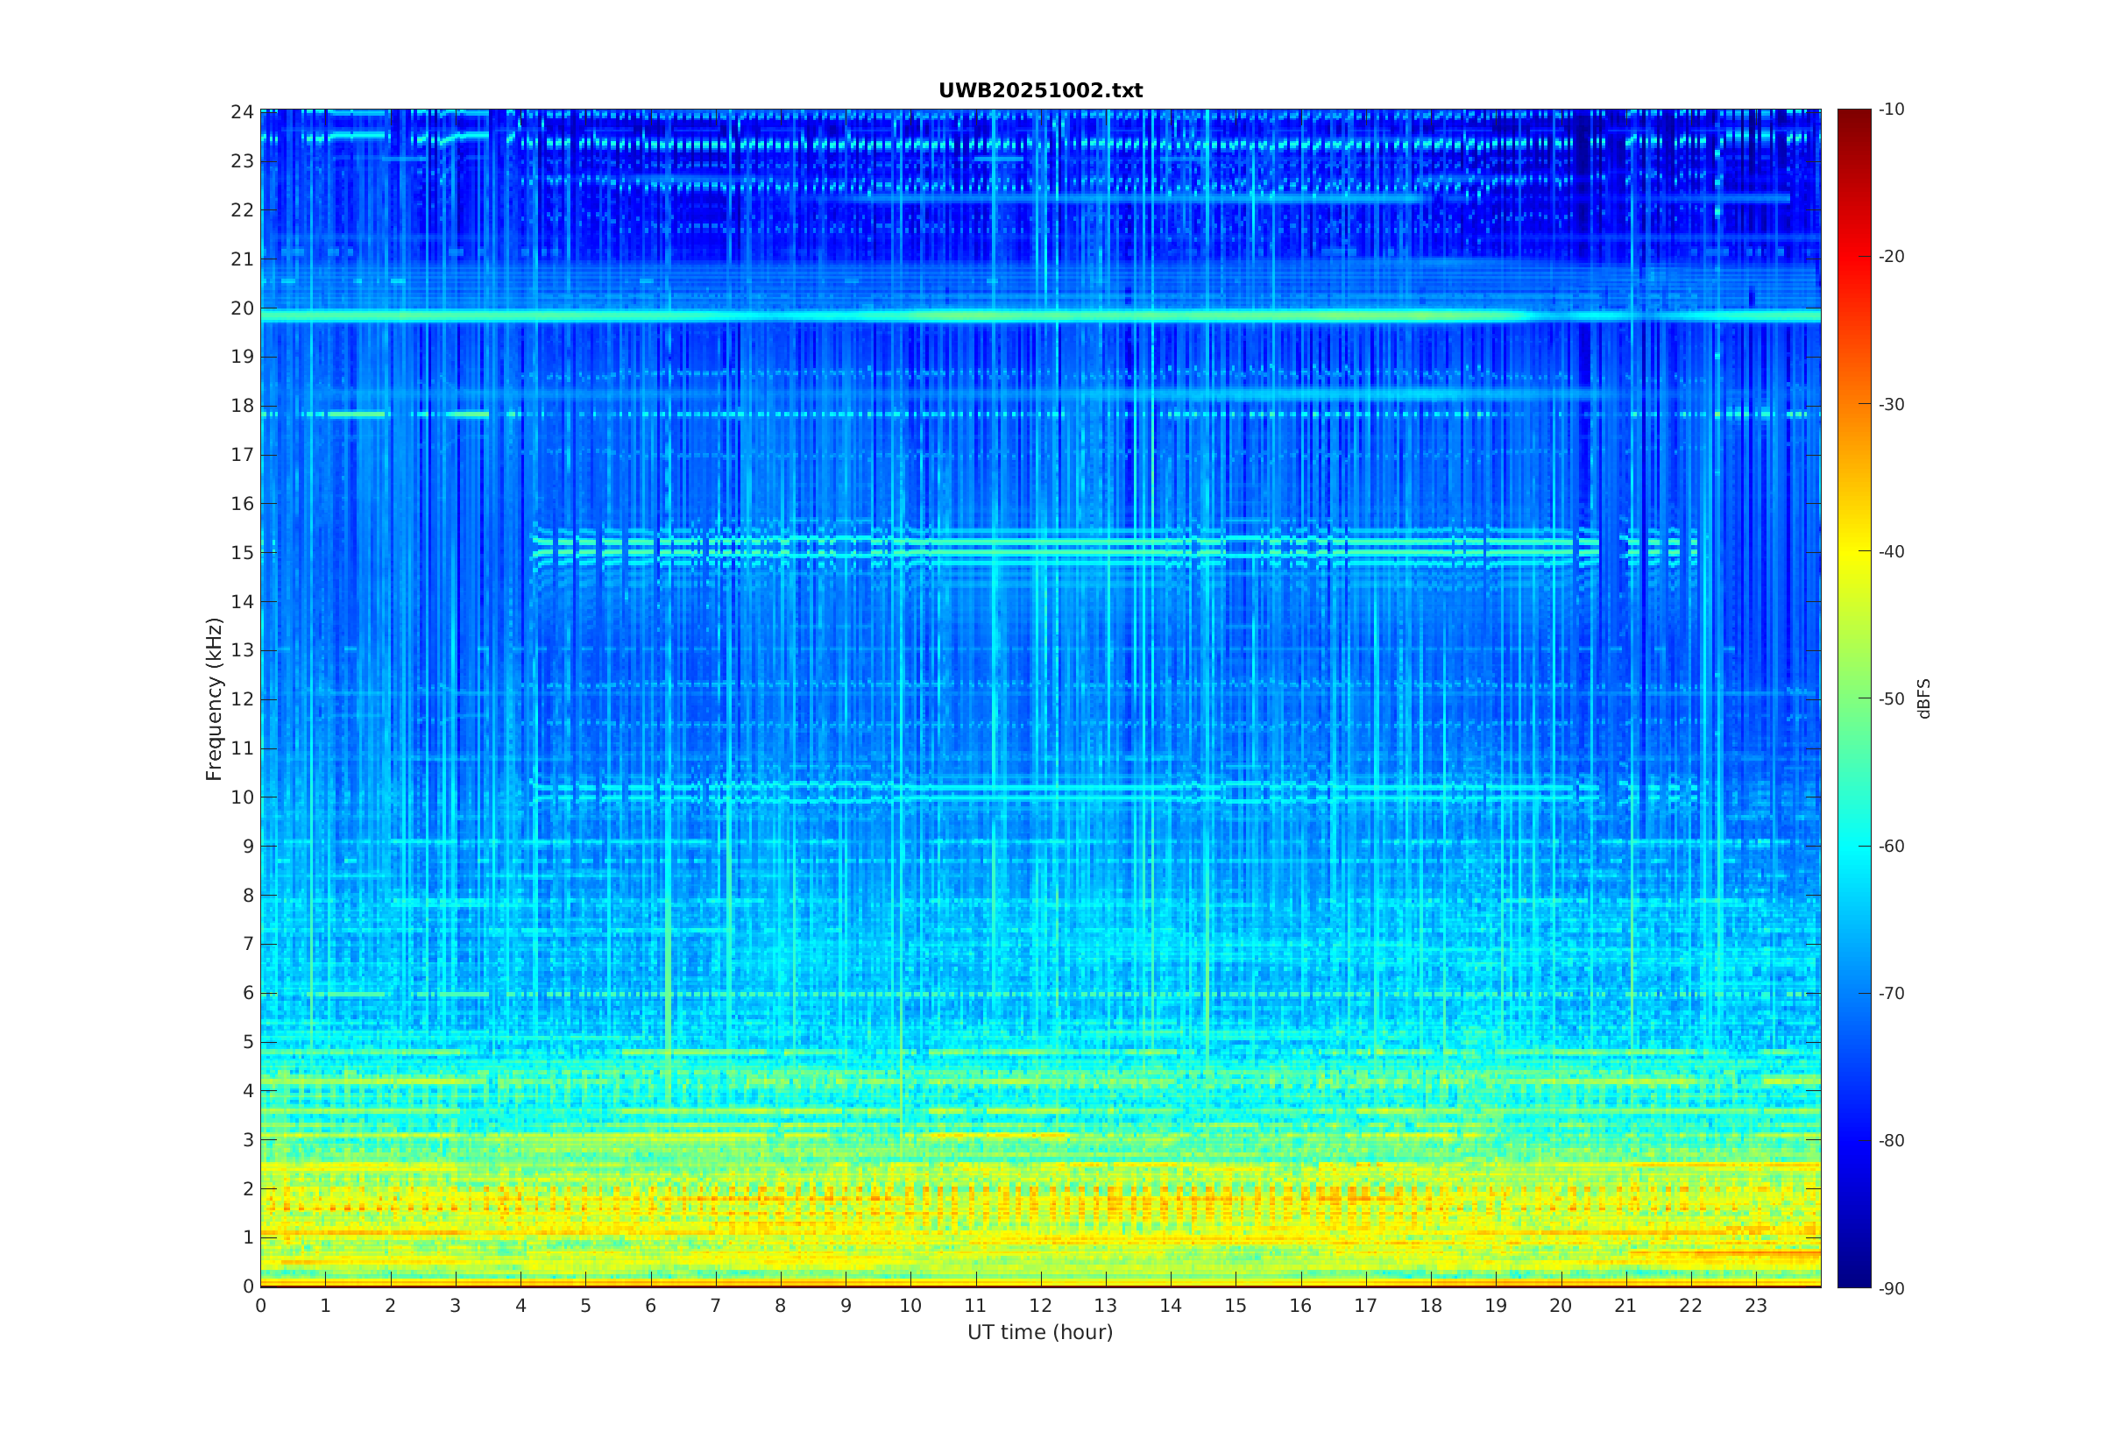The width and height of the screenshot is (2103, 1446).
Task: Click the -70 tick label on the colorbar
Action: tap(1891, 993)
